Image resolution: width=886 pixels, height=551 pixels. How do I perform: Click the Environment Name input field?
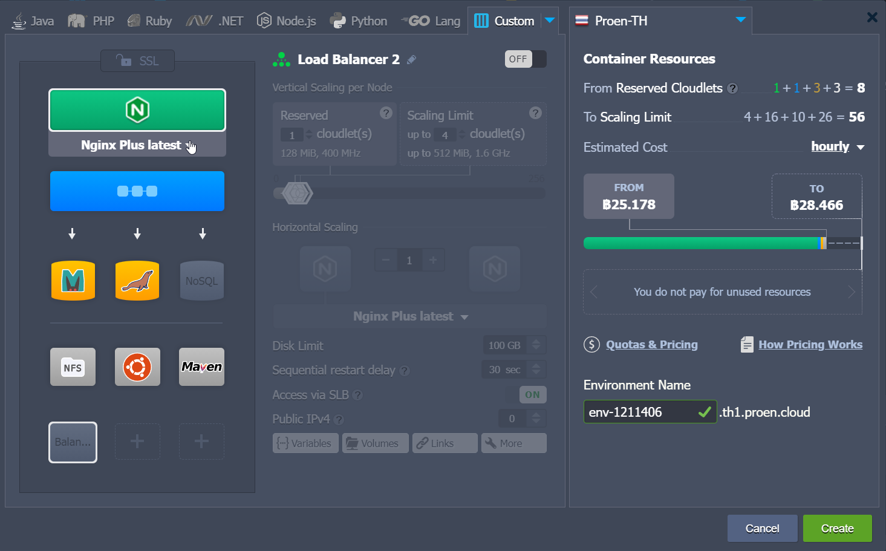tap(650, 412)
